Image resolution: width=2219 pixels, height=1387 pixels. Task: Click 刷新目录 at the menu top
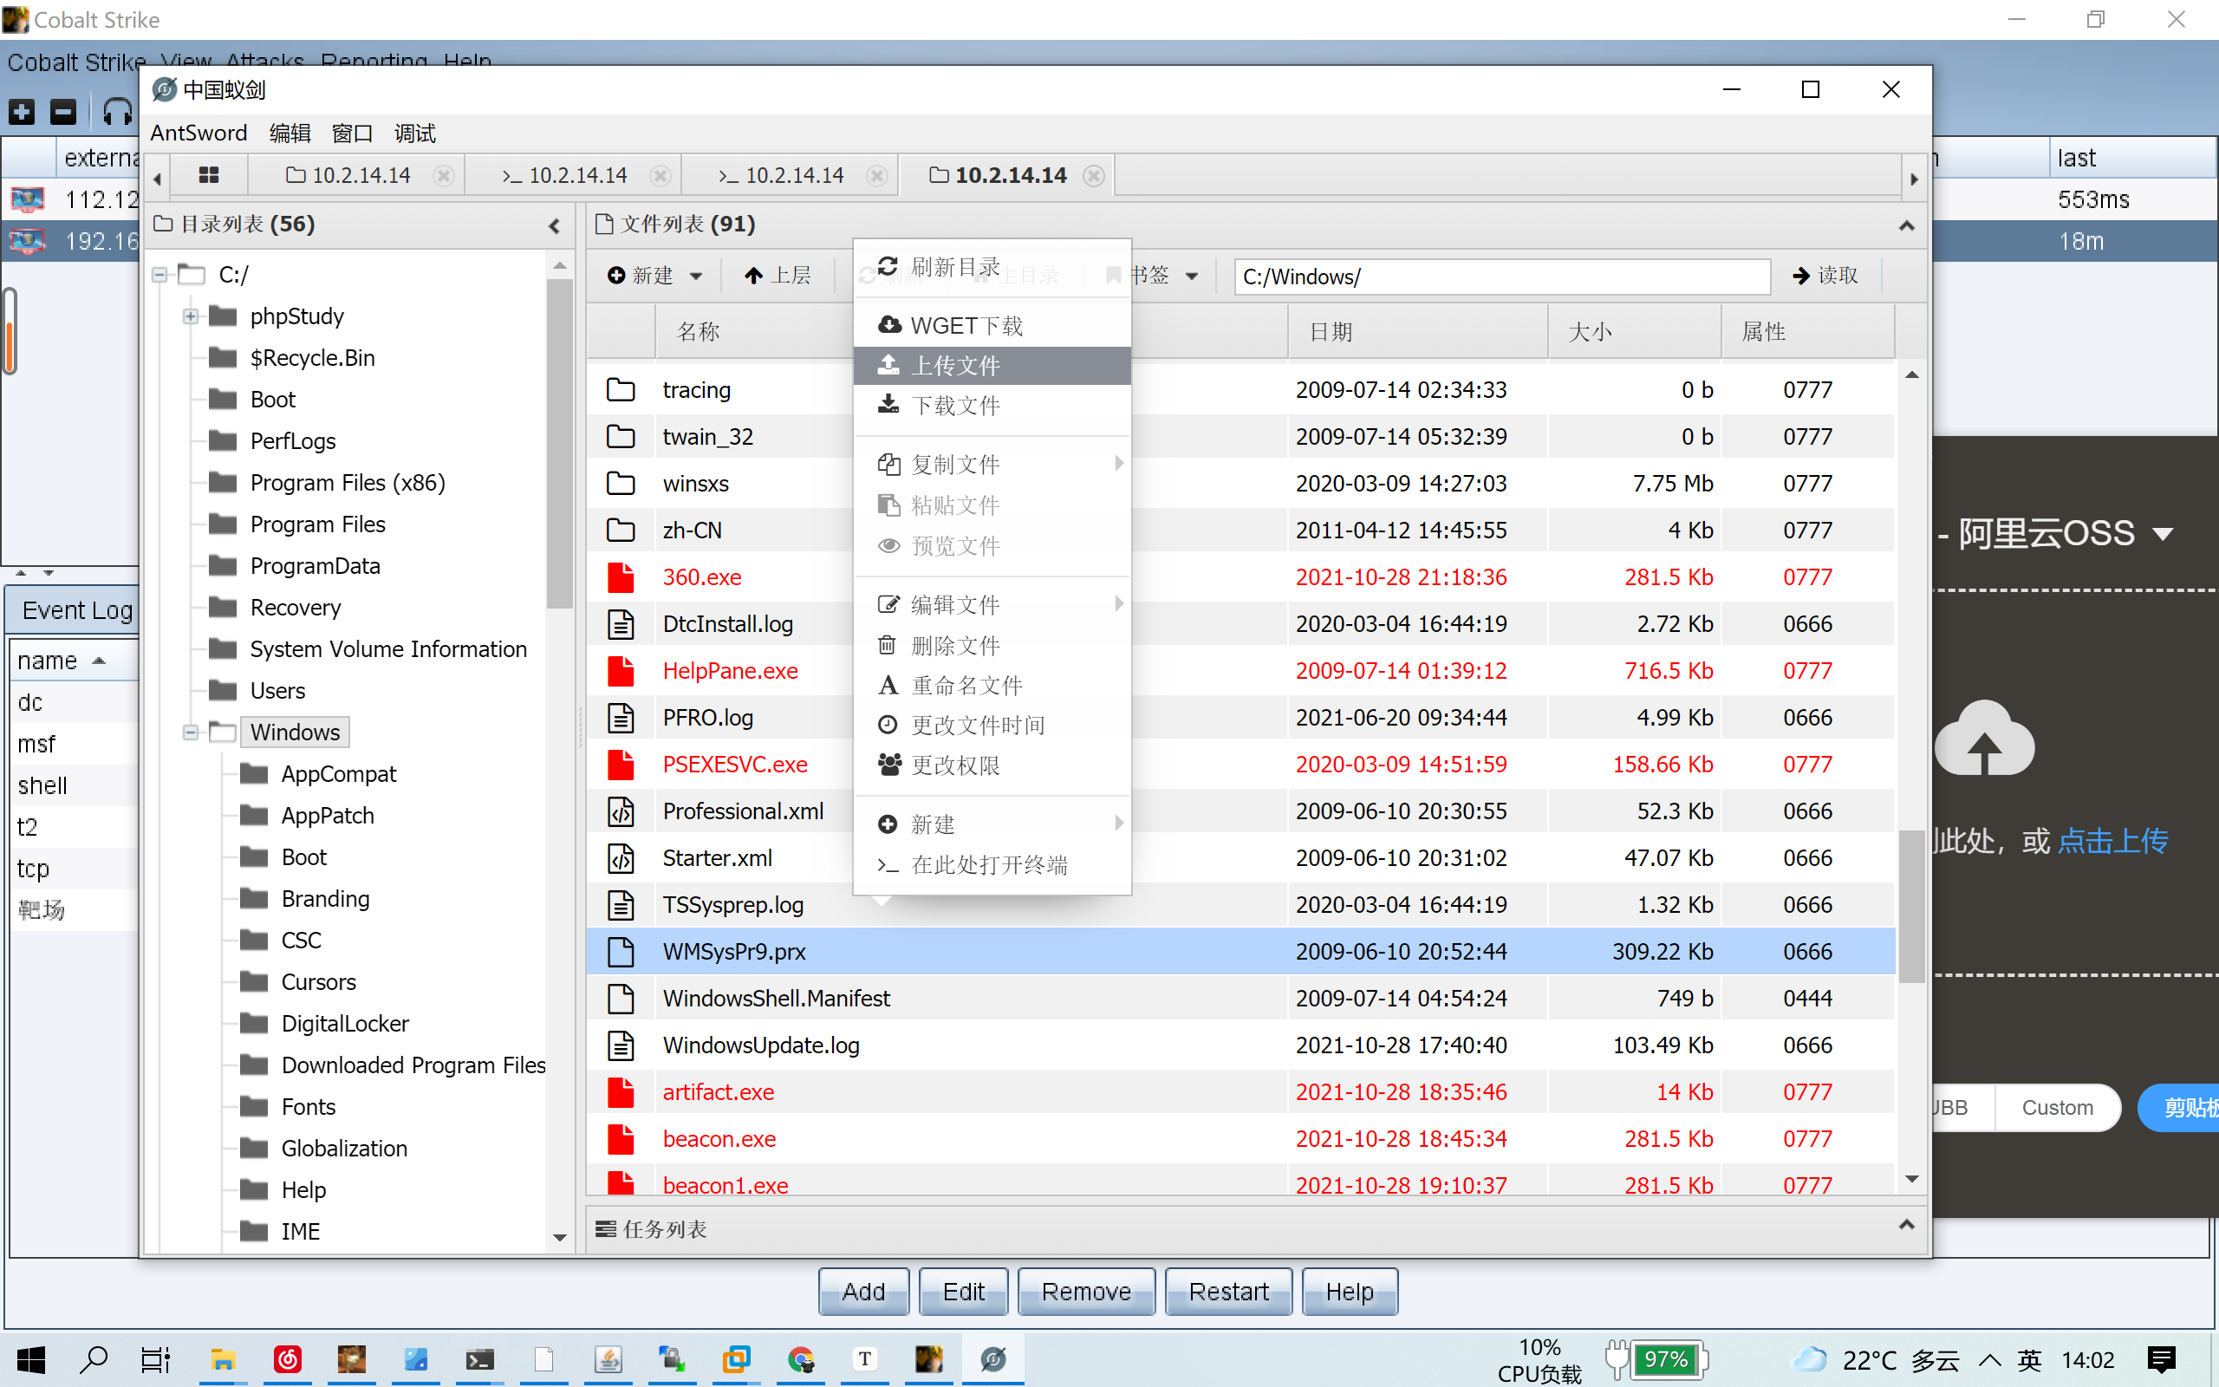992,267
